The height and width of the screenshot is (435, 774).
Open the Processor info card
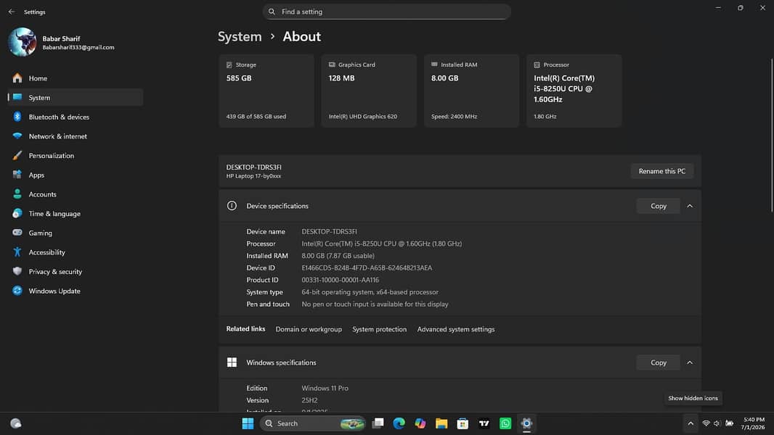574,91
